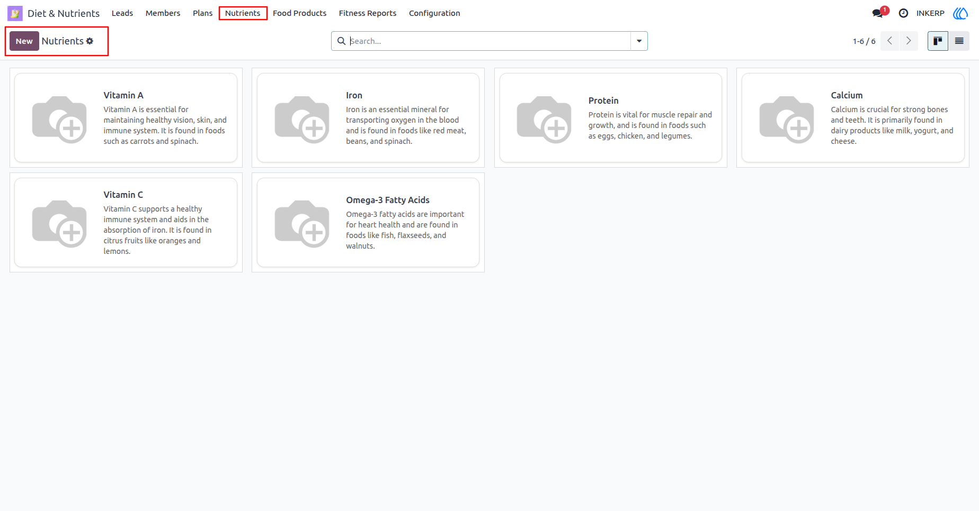Focus the Search input field
Image resolution: width=979 pixels, height=511 pixels.
click(489, 41)
